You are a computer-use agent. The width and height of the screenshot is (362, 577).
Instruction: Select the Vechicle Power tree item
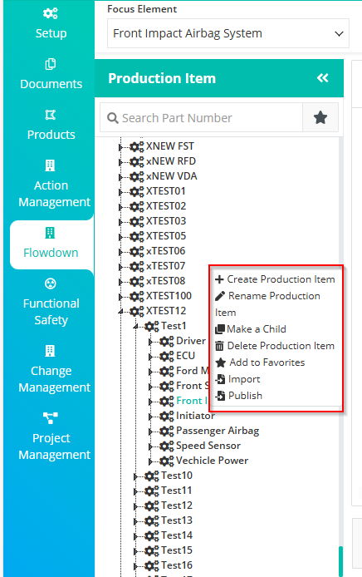click(212, 461)
